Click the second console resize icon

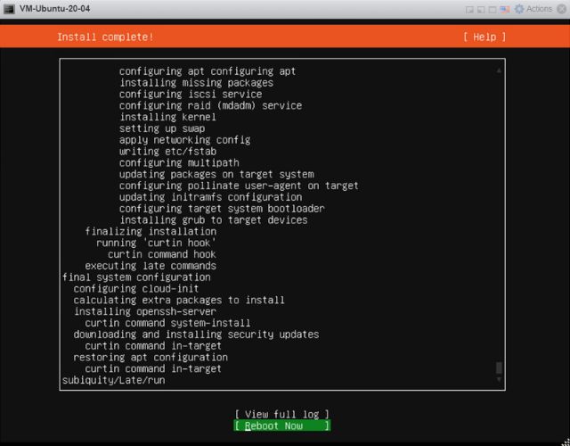481,10
